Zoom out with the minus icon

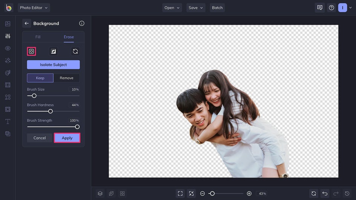(203, 194)
